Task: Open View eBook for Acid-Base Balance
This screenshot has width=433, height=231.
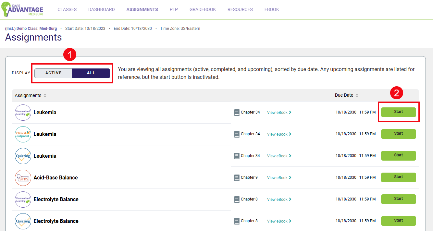Action: (x=279, y=178)
